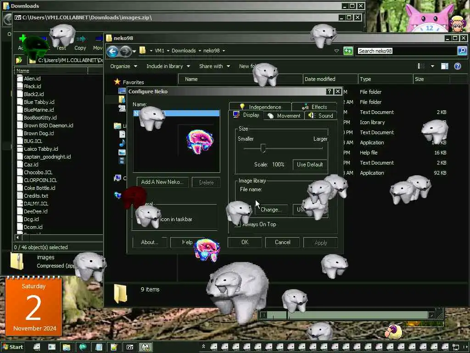Viewport: 470px width, 353px height.
Task: Click the Apply button
Action: coord(320,243)
